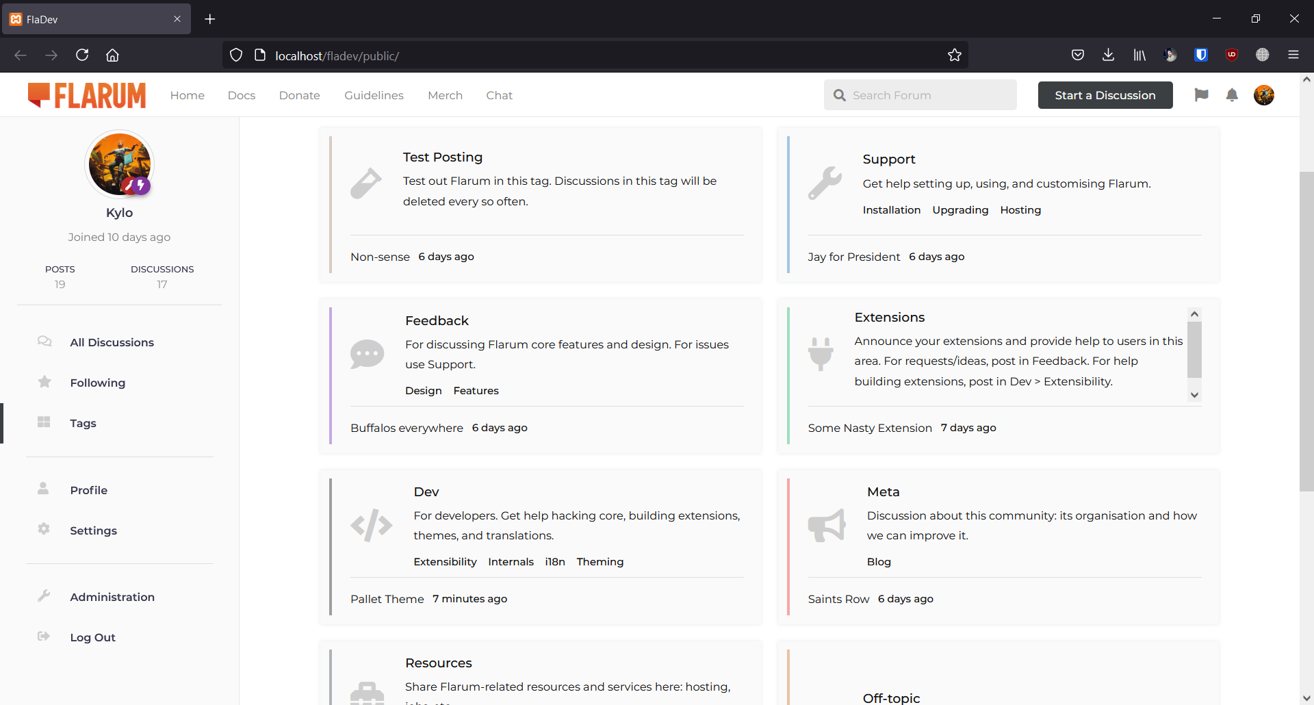This screenshot has width=1314, height=705.
Task: Open the browser hamburger application menu
Action: (1293, 55)
